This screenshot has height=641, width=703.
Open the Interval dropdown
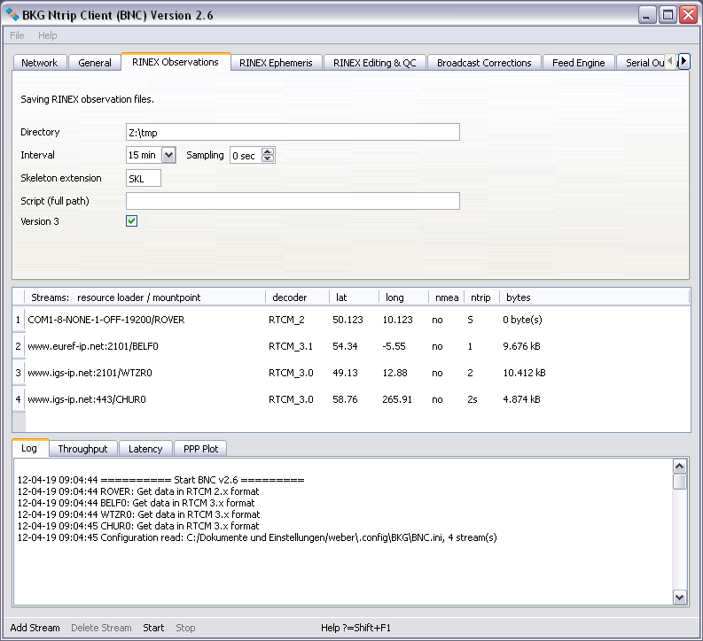[x=169, y=155]
